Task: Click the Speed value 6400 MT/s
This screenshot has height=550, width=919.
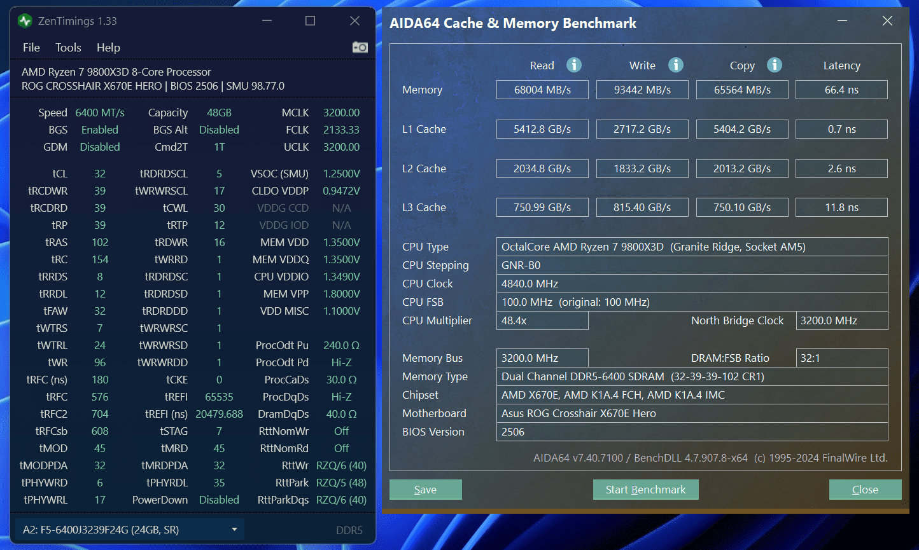Action: point(100,113)
